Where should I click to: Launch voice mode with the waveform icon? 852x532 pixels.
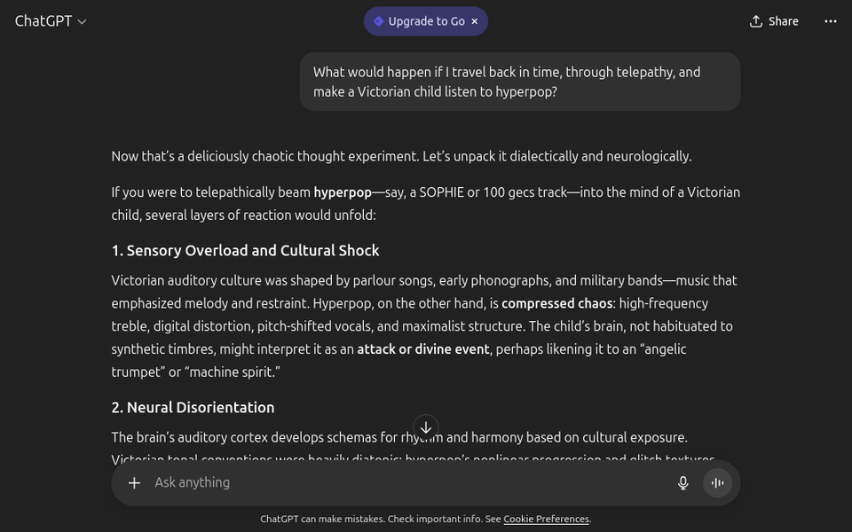[x=717, y=482]
